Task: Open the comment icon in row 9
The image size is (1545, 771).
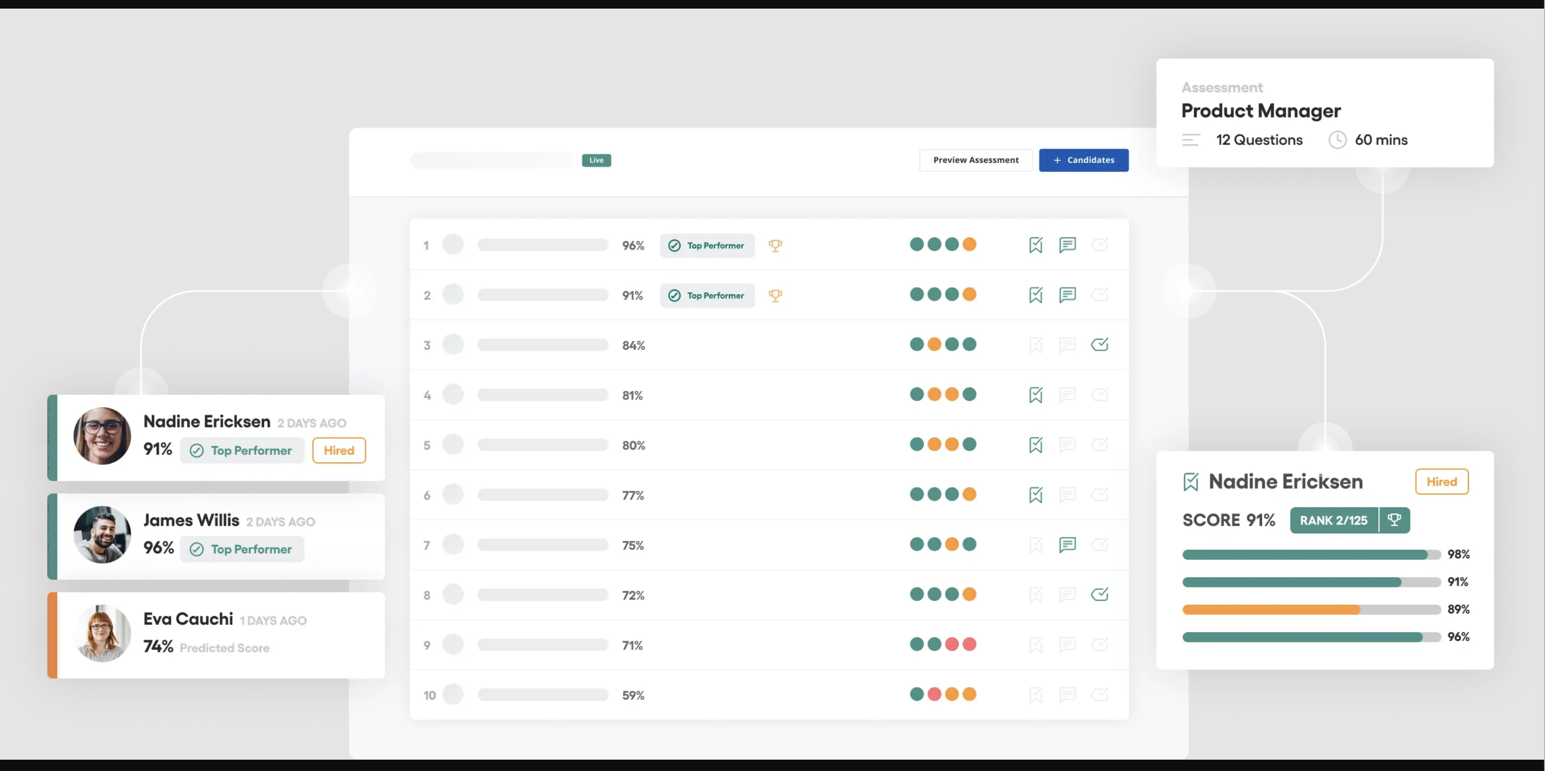Action: (x=1068, y=645)
